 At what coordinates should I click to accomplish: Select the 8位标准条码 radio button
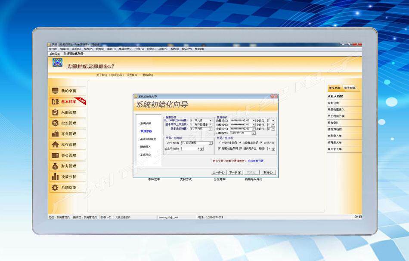point(220,143)
